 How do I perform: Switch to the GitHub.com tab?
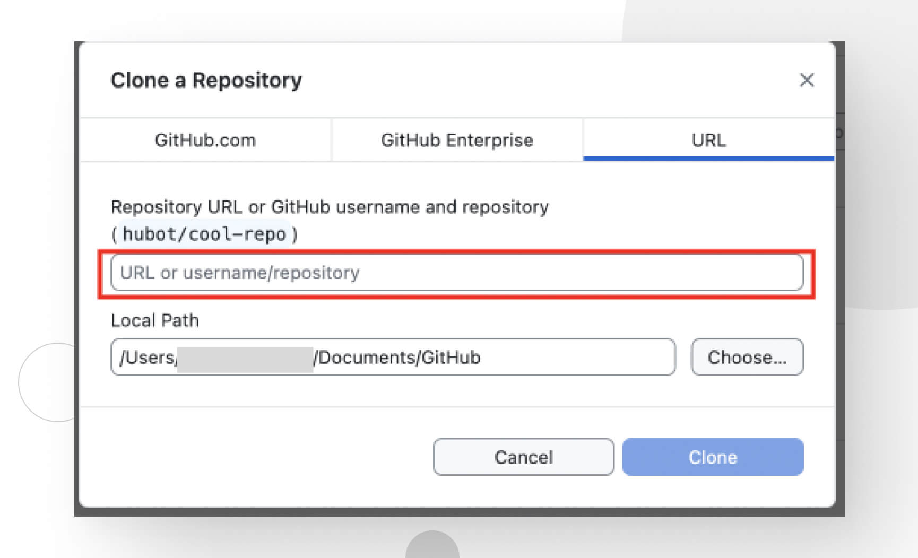(x=205, y=140)
